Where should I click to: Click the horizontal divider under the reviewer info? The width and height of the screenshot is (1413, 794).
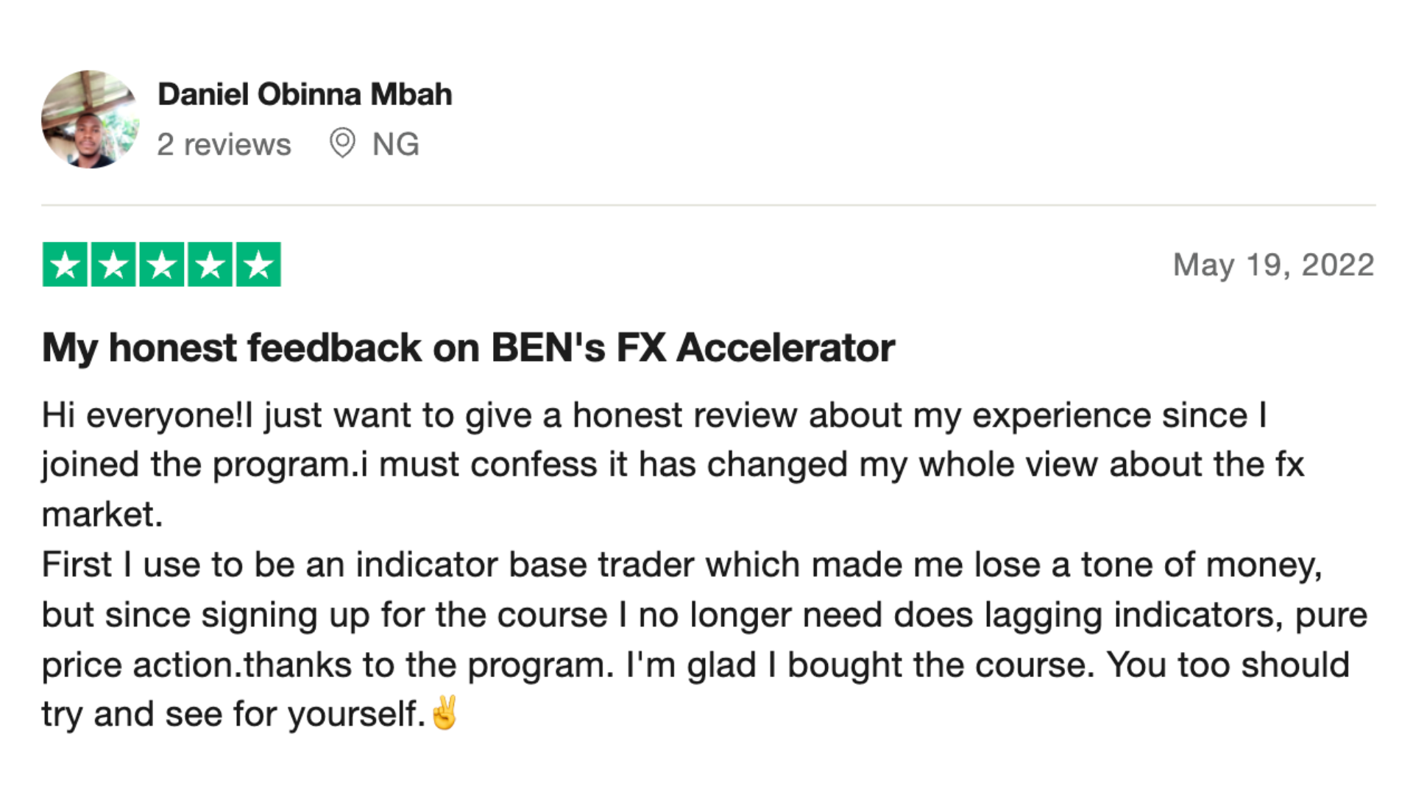pos(709,205)
